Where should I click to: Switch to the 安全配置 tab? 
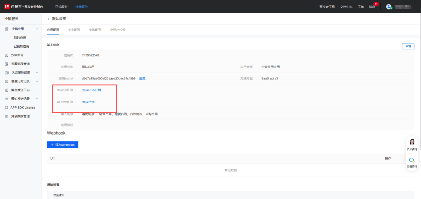tap(74, 30)
